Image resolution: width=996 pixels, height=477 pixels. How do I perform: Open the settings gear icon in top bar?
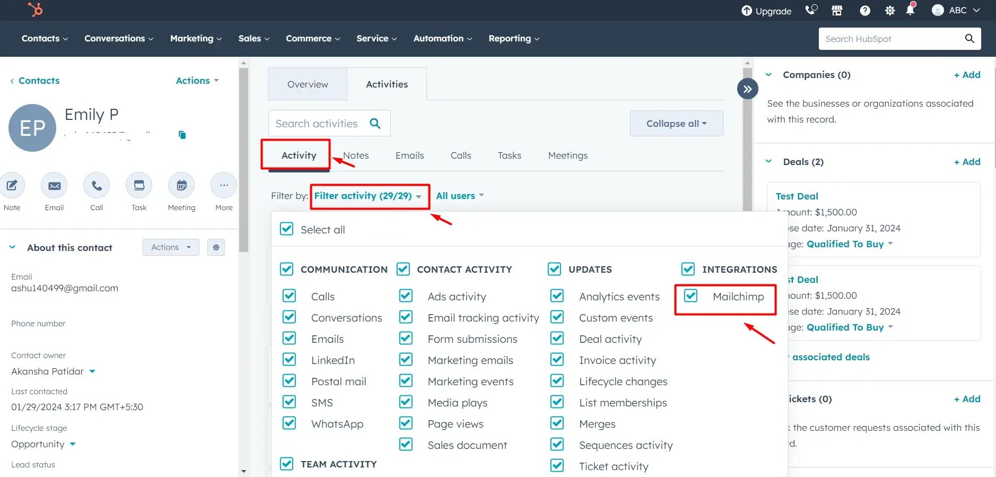tap(890, 11)
